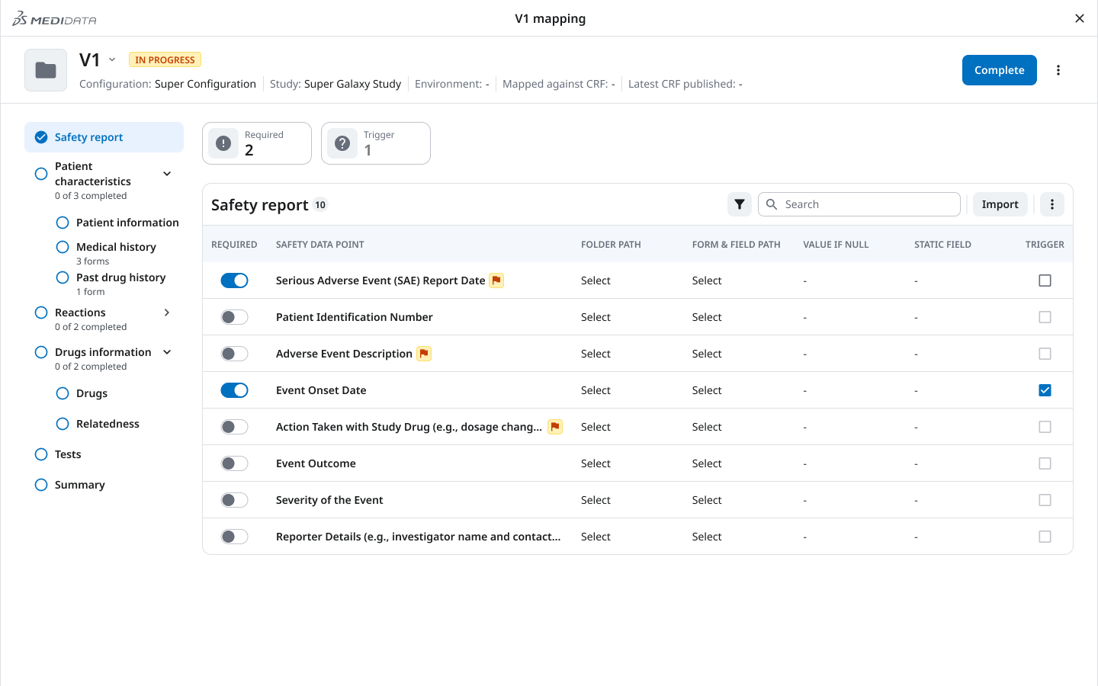Image resolution: width=1098 pixels, height=686 pixels.
Task: Open the kebab menu beside Import
Action: (x=1051, y=204)
